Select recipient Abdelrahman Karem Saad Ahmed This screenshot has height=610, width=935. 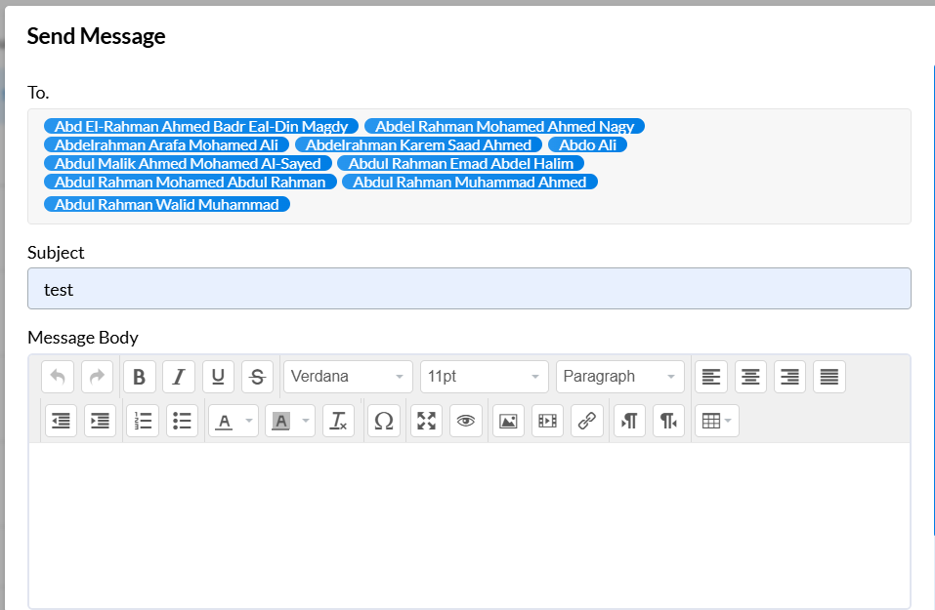coord(418,144)
